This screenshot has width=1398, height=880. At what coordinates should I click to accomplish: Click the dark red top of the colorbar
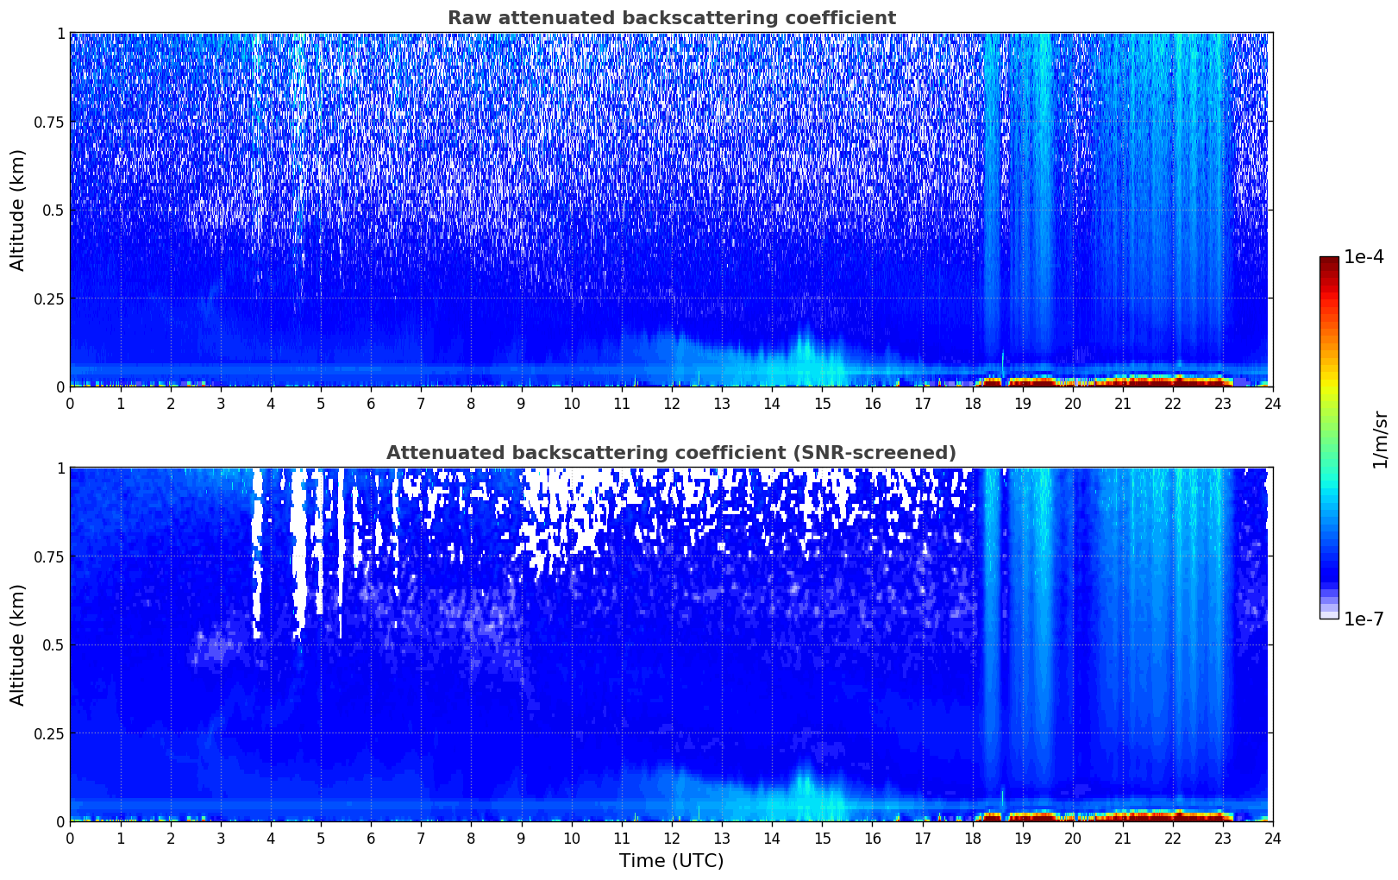point(1329,263)
